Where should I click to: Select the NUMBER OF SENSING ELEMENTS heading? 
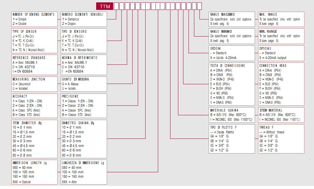point(33,15)
